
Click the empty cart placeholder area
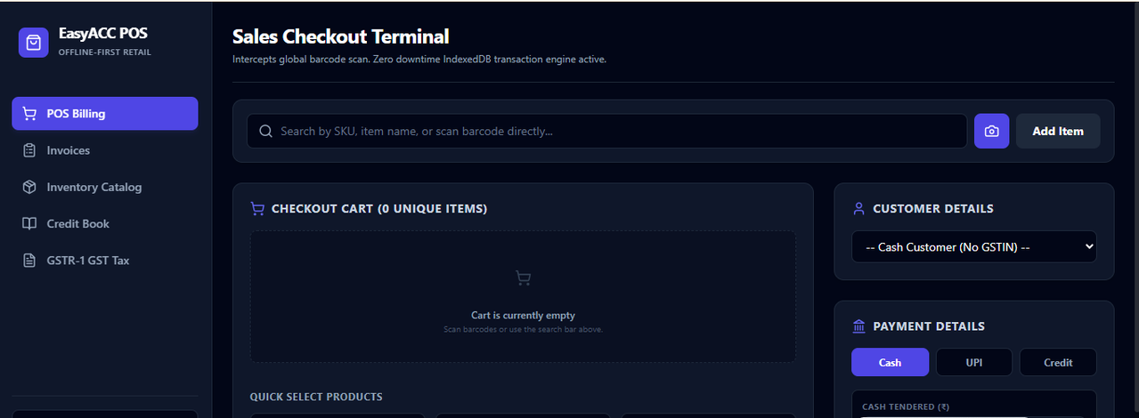click(x=523, y=297)
